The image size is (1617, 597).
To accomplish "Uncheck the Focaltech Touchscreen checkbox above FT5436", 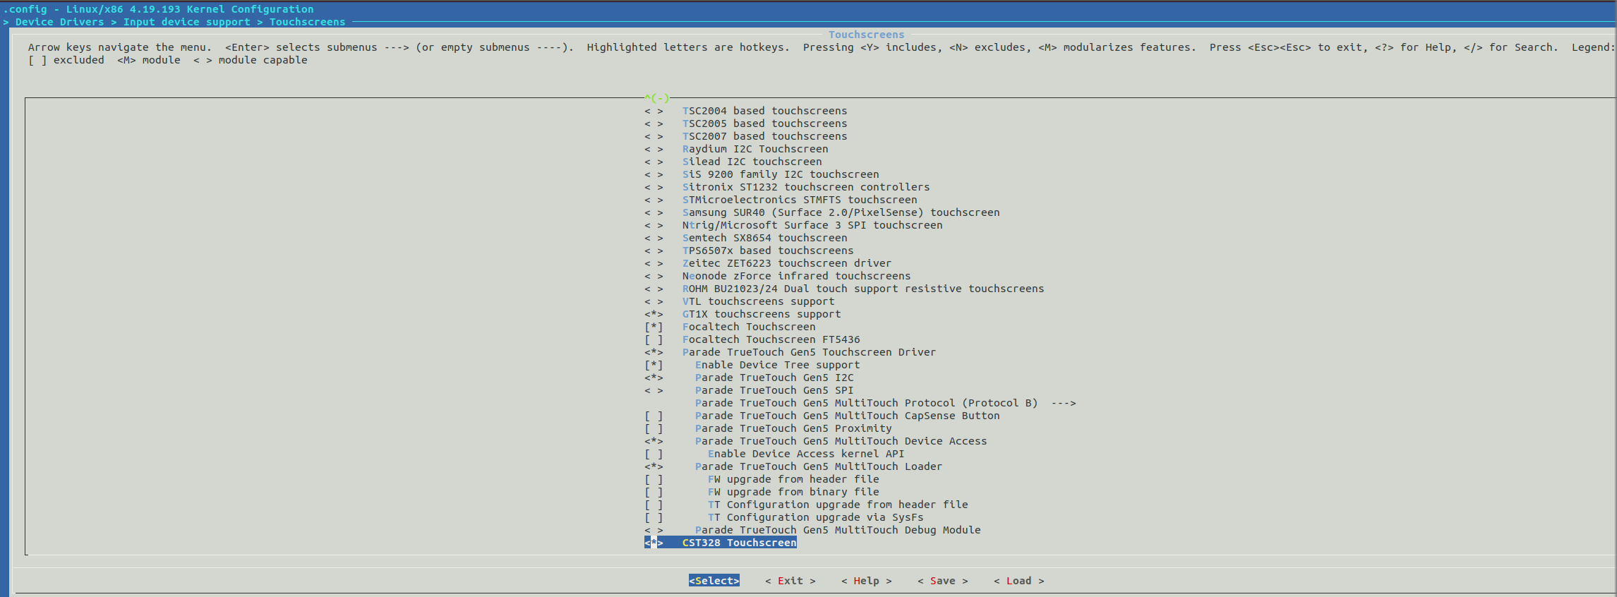I will pos(654,327).
